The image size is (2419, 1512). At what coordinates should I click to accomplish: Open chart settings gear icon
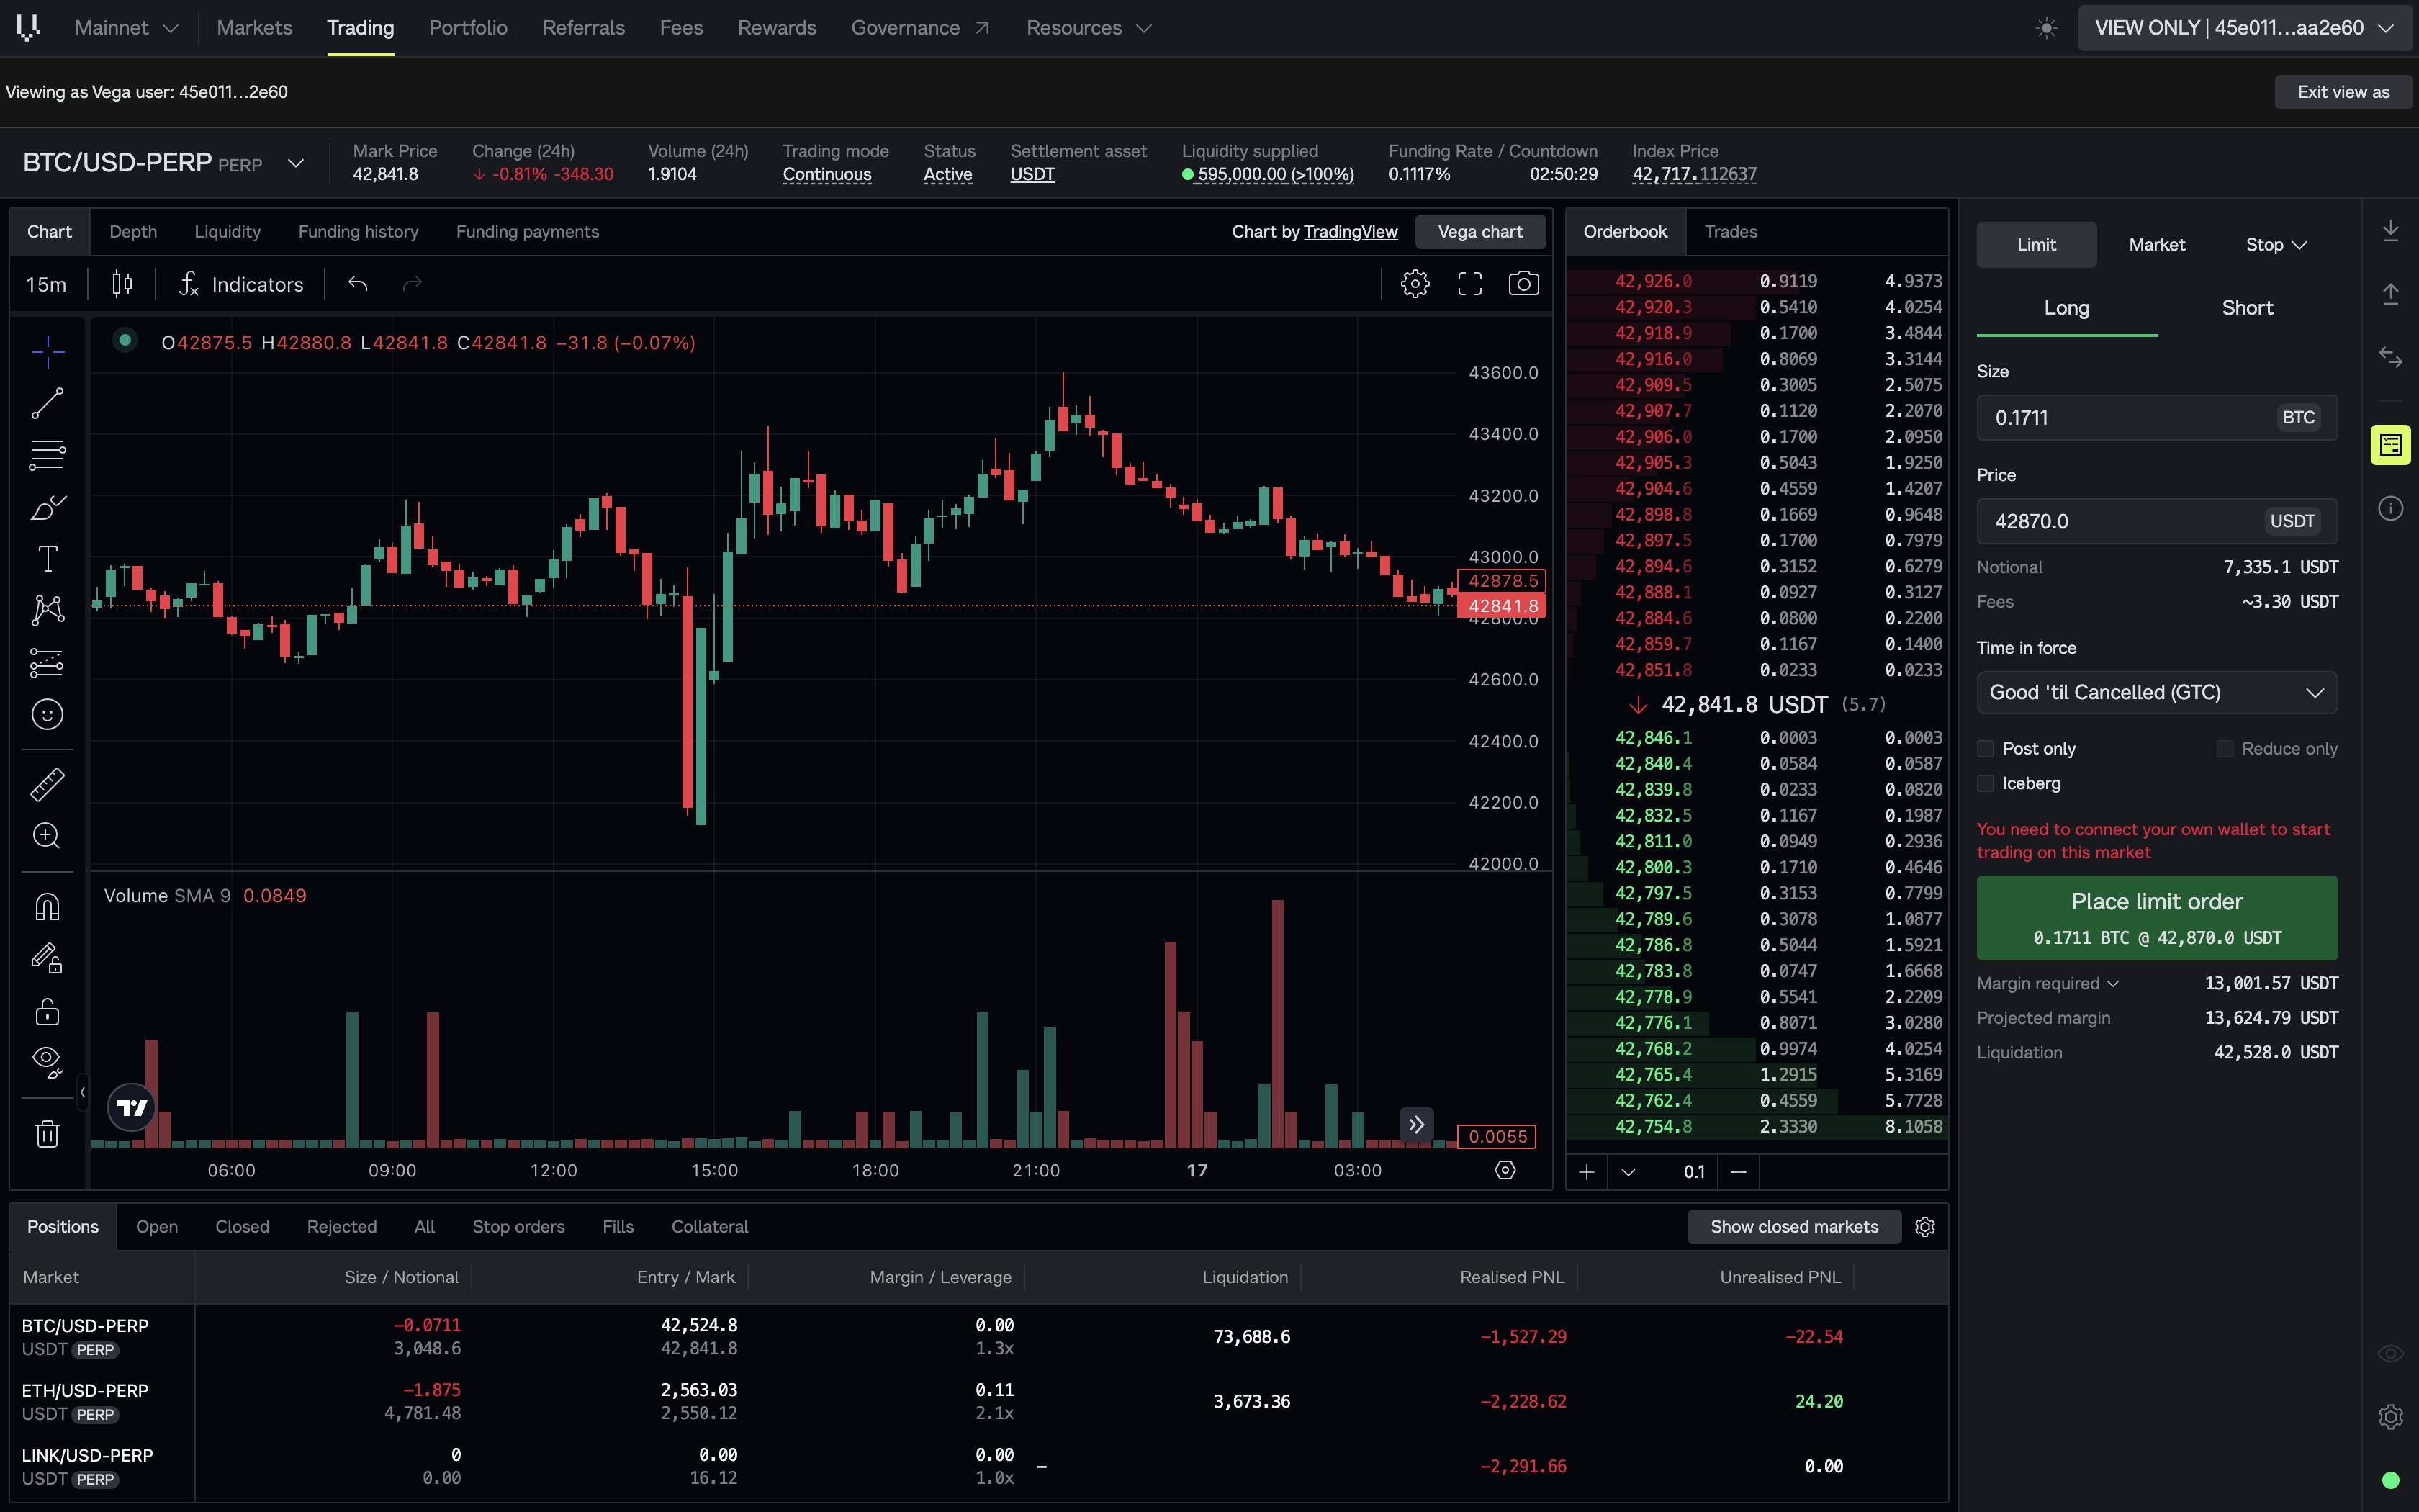(x=1415, y=284)
